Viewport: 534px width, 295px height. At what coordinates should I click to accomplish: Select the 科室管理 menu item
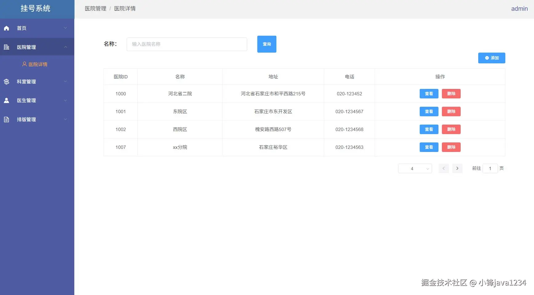pos(37,82)
